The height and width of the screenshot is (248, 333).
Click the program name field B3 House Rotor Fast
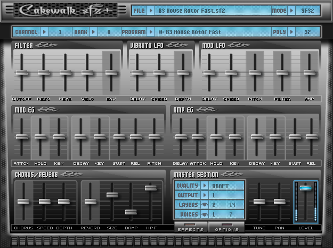[213, 32]
